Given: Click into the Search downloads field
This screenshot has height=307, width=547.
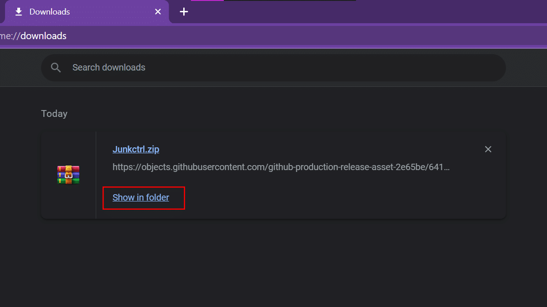Looking at the screenshot, I should point(273,68).
